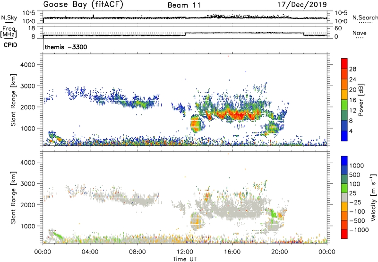378x262 pixels.
Task: Click the '24' label on power colorbar
Action: click(x=352, y=79)
